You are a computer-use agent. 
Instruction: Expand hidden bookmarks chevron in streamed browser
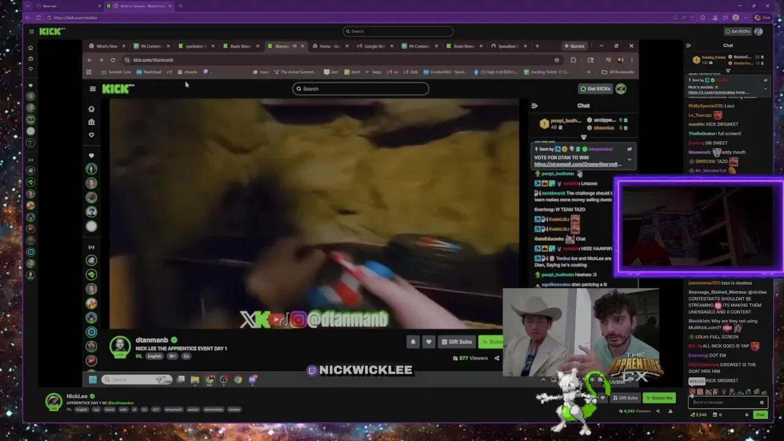(589, 72)
